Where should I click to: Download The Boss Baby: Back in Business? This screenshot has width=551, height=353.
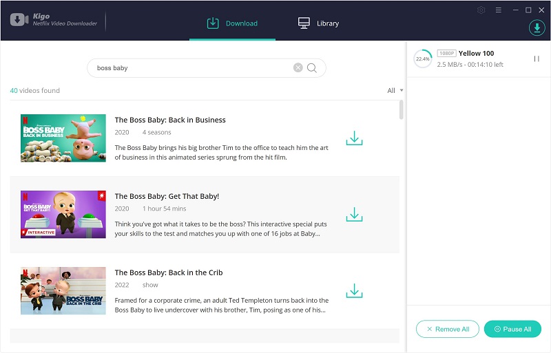click(x=354, y=138)
